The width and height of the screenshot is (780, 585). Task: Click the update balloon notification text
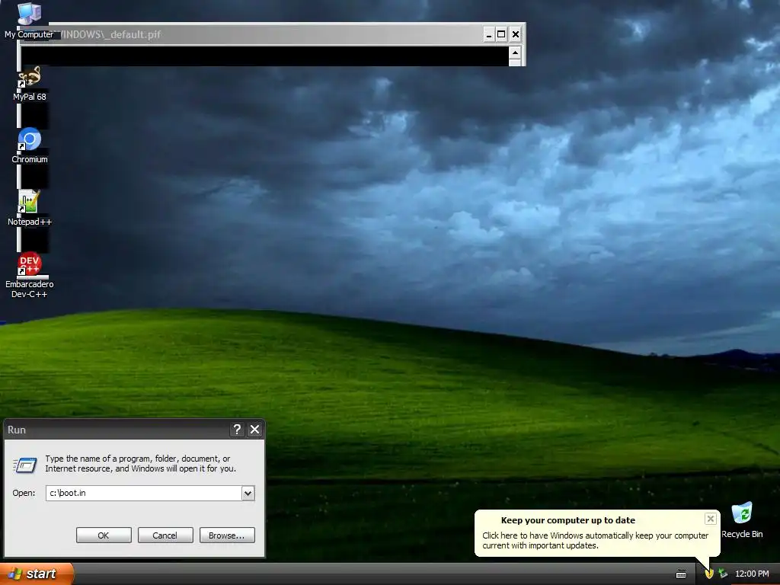[595, 540]
